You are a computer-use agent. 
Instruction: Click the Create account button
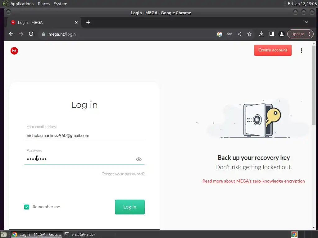(273, 50)
